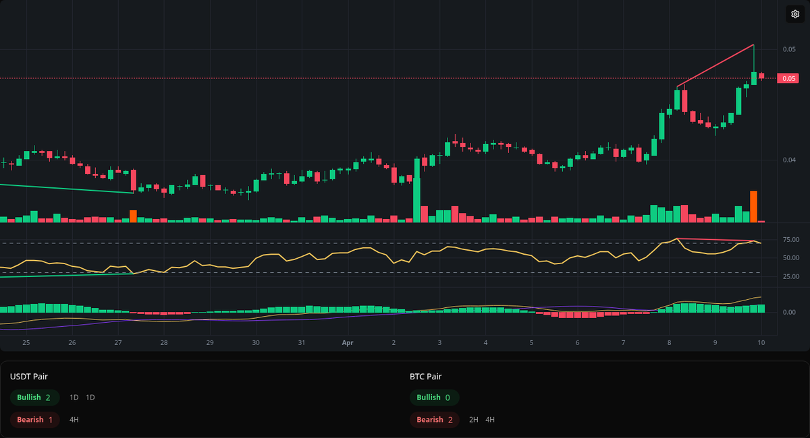Click the 7 date label on time axis
This screenshot has height=438, width=810.
coord(623,343)
